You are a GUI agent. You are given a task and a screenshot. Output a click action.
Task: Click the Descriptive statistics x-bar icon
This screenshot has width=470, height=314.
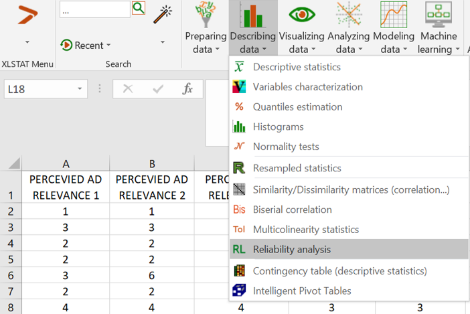point(239,67)
